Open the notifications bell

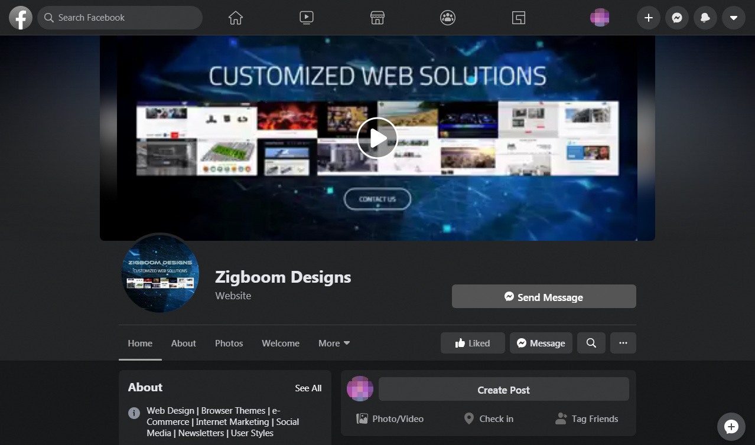point(705,18)
